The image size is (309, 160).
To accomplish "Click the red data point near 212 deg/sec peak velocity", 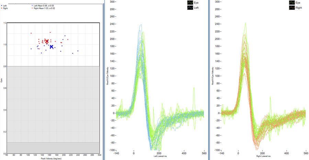I will [68, 39].
